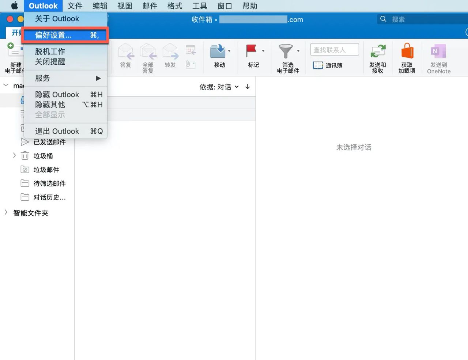
Task: Expand the 智能文件夹 group
Action: [6, 212]
